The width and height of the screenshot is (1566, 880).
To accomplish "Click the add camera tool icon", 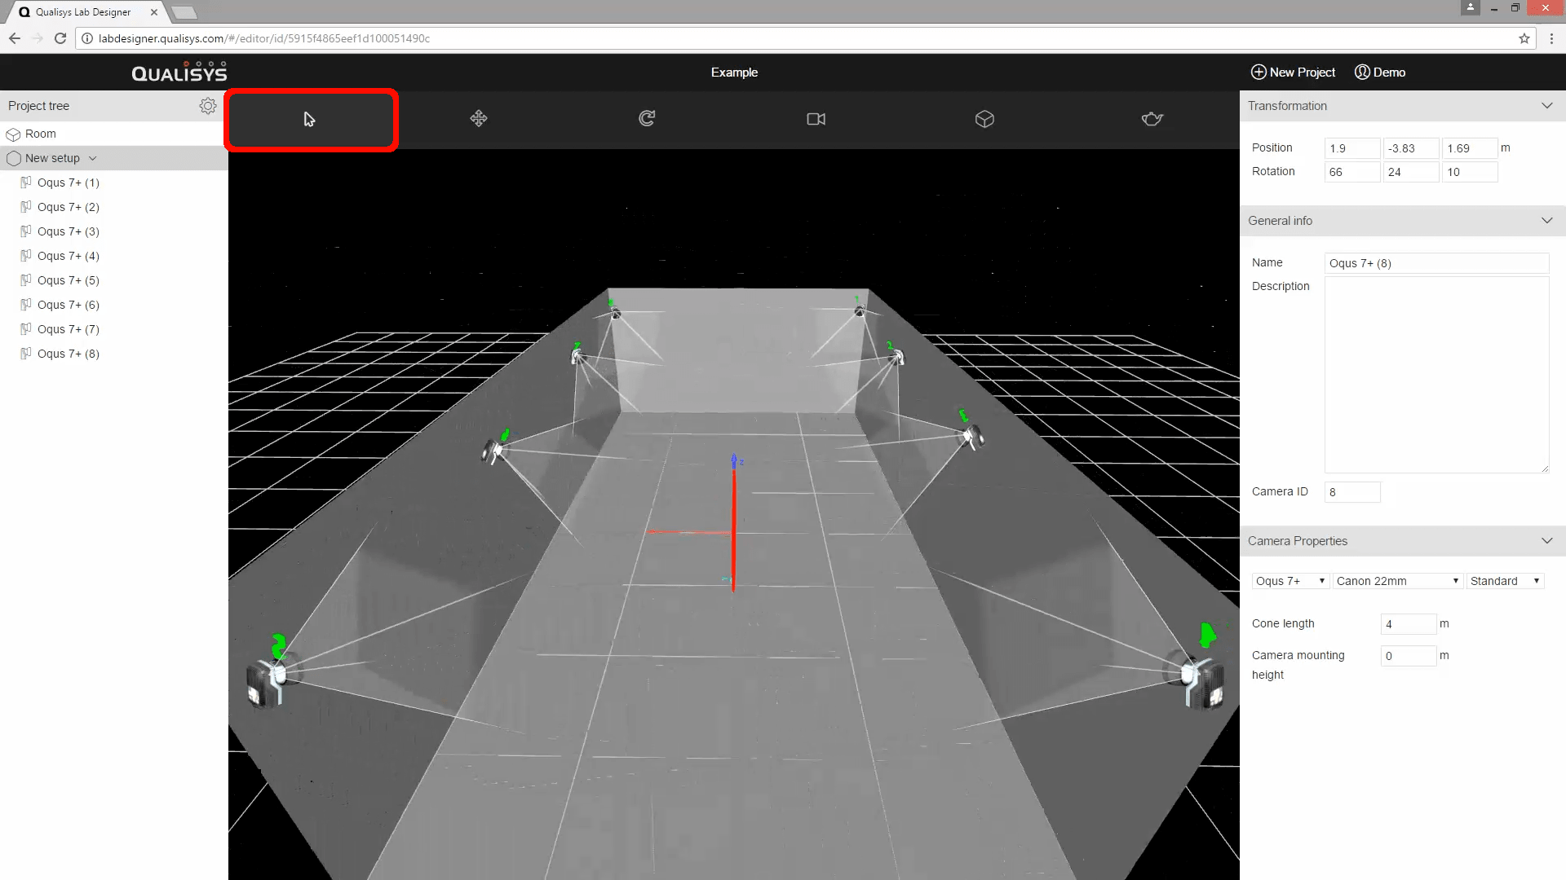I will click(816, 119).
